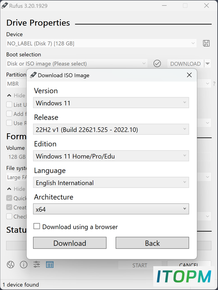This screenshot has height=290, width=218.
Task: Click the Rufus title bar USB icon
Action: [4, 5]
